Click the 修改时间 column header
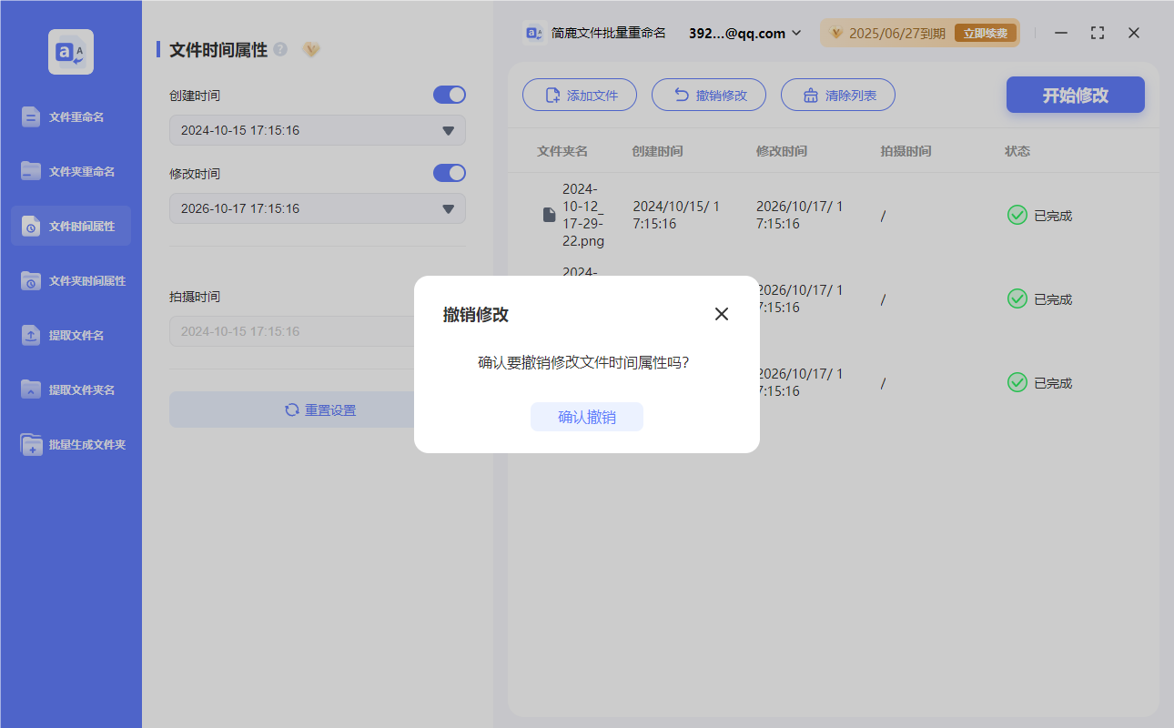Viewport: 1174px width, 728px height. [781, 151]
